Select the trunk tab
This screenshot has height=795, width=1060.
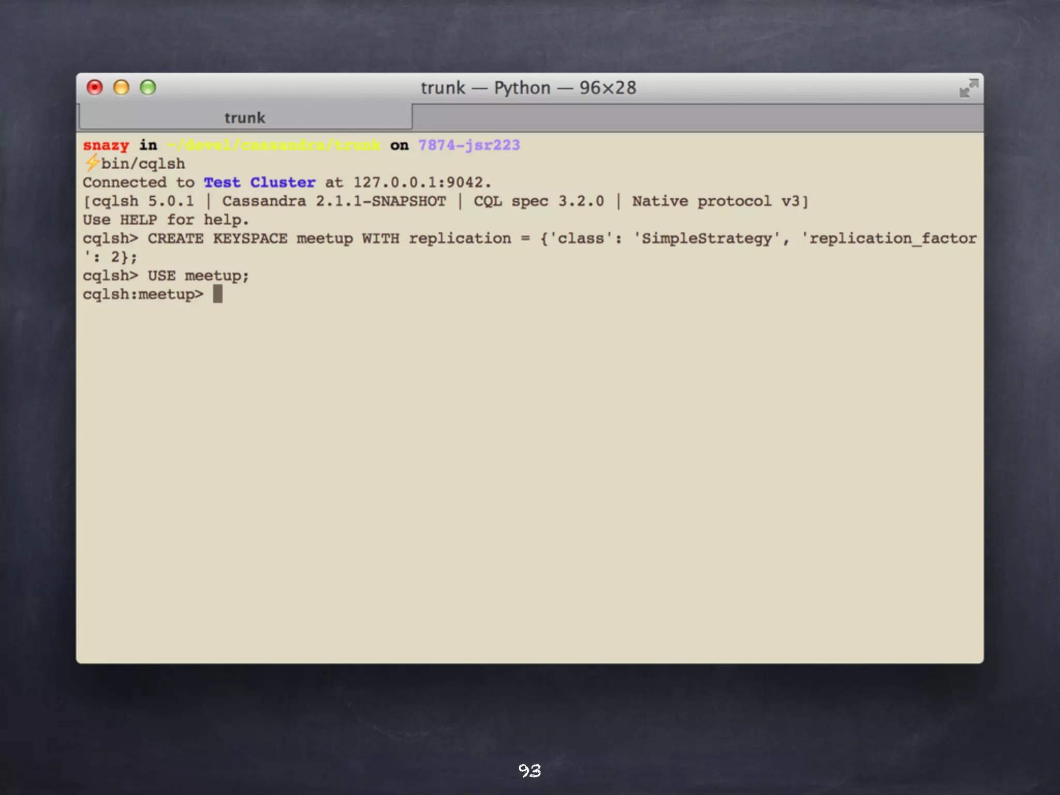point(245,118)
